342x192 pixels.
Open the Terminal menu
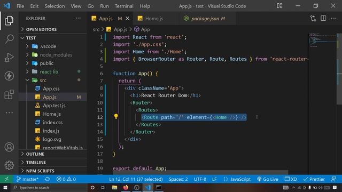click(124, 6)
